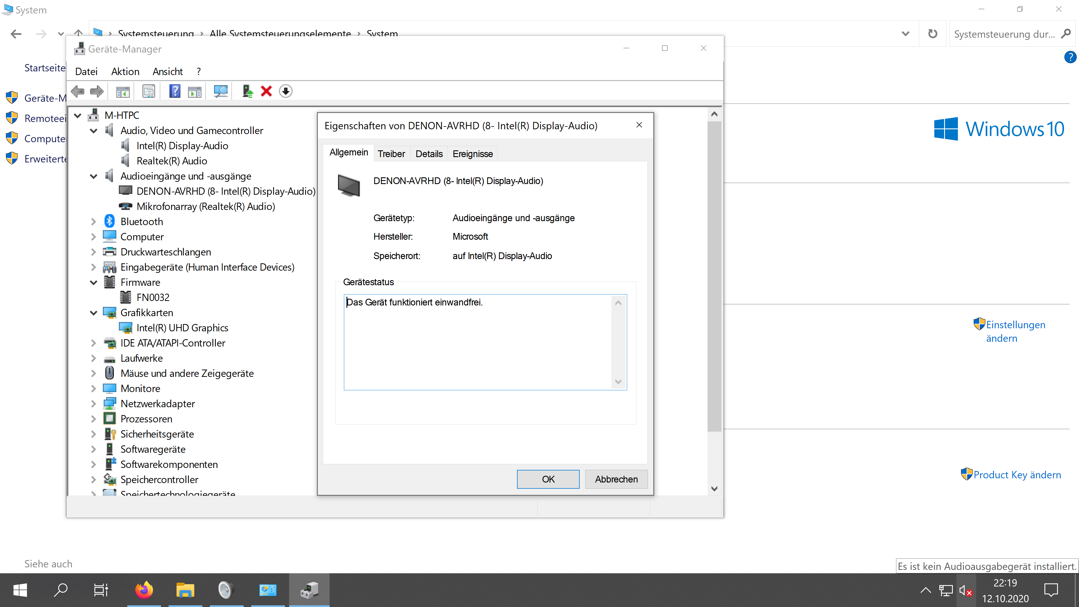Click the red X uninstall device icon

(x=266, y=91)
